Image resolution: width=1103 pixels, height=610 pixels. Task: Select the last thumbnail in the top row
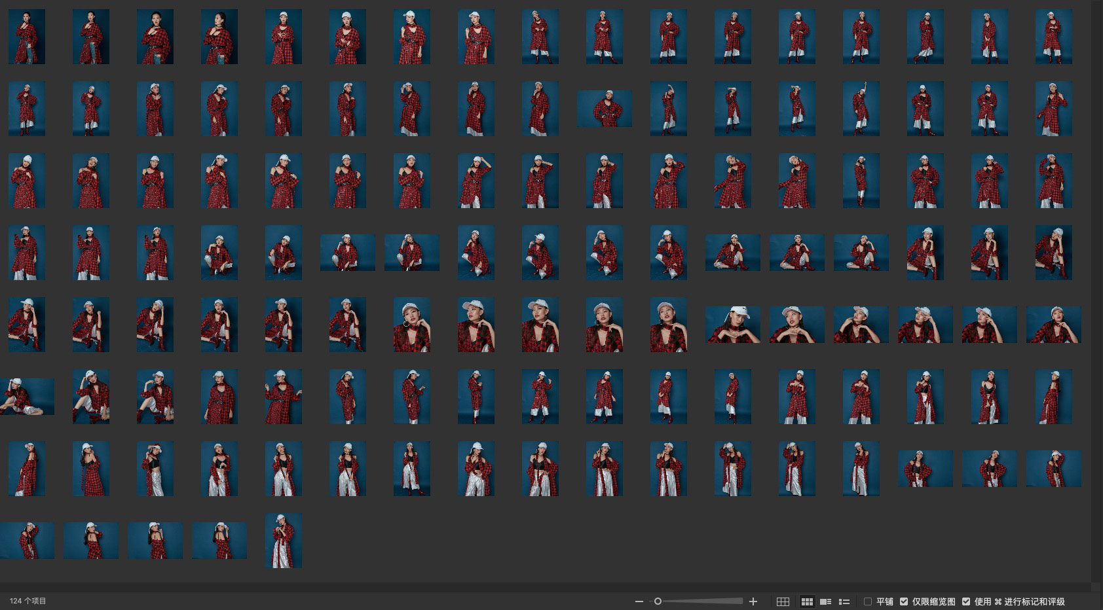[x=1053, y=37]
